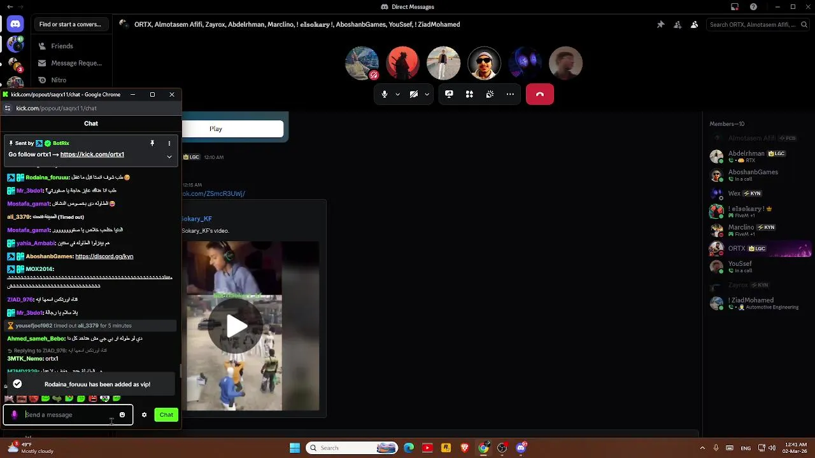This screenshot has width=815, height=458.
Task: Open the kick.com/ZSmcR3UWj link in Discord
Action: [x=213, y=193]
